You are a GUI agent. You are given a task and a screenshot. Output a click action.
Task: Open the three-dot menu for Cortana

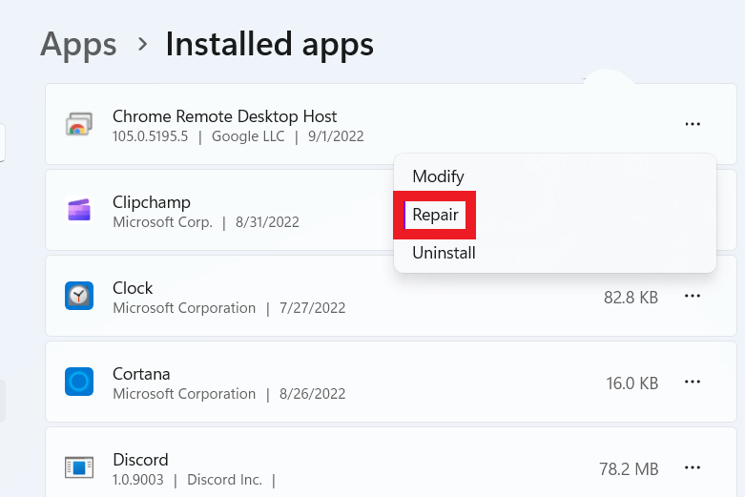(x=693, y=382)
